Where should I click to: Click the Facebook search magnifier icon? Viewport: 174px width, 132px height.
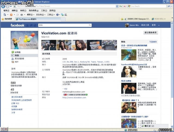click(90, 25)
